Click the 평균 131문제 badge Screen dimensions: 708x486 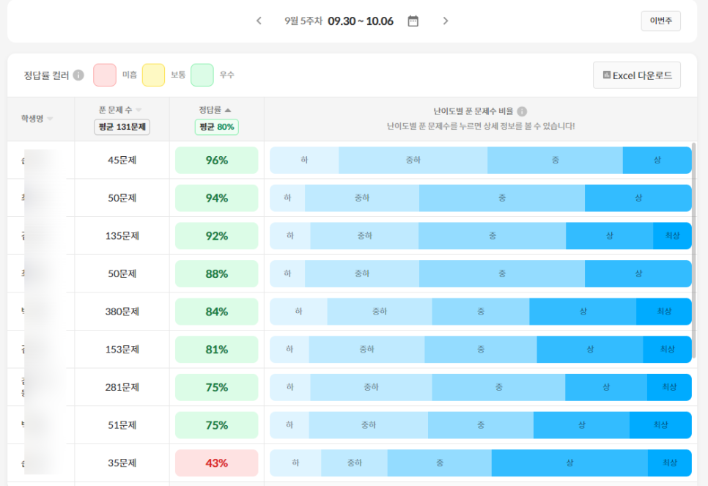pos(122,127)
